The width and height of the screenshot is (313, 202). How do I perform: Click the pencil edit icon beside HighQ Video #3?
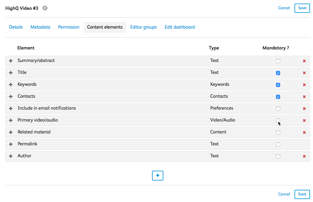[x=45, y=8]
